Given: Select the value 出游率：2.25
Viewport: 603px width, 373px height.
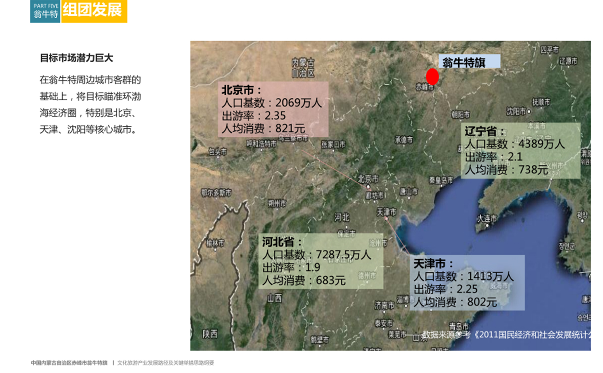Looking at the screenshot, I should (x=446, y=289).
